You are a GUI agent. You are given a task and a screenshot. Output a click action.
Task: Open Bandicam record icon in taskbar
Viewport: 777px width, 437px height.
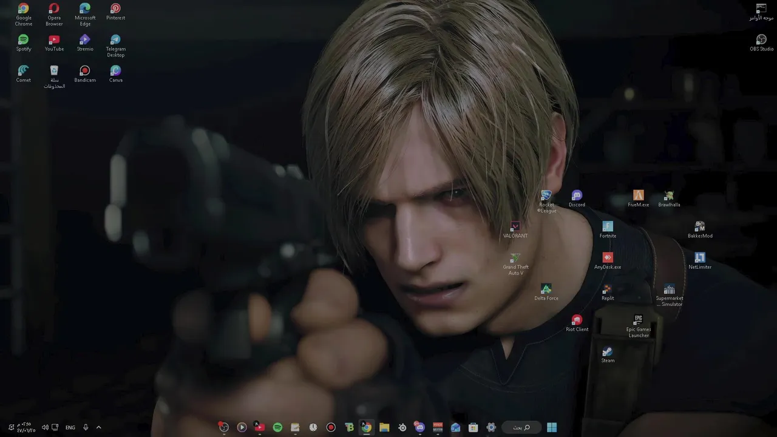click(x=331, y=427)
